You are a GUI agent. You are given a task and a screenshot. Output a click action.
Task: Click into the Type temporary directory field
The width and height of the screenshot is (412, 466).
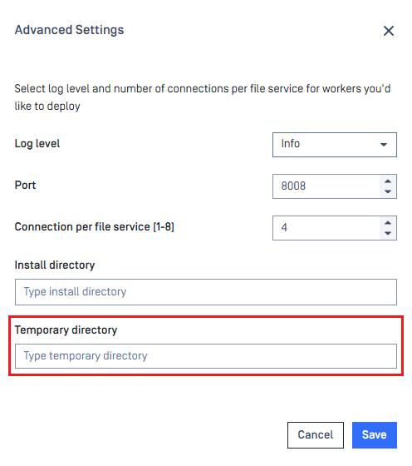(x=205, y=356)
